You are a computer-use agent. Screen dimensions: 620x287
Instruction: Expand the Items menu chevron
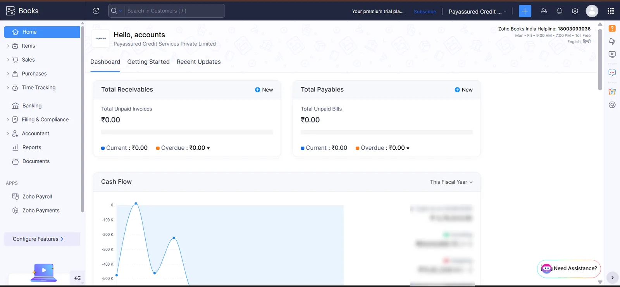(8, 46)
